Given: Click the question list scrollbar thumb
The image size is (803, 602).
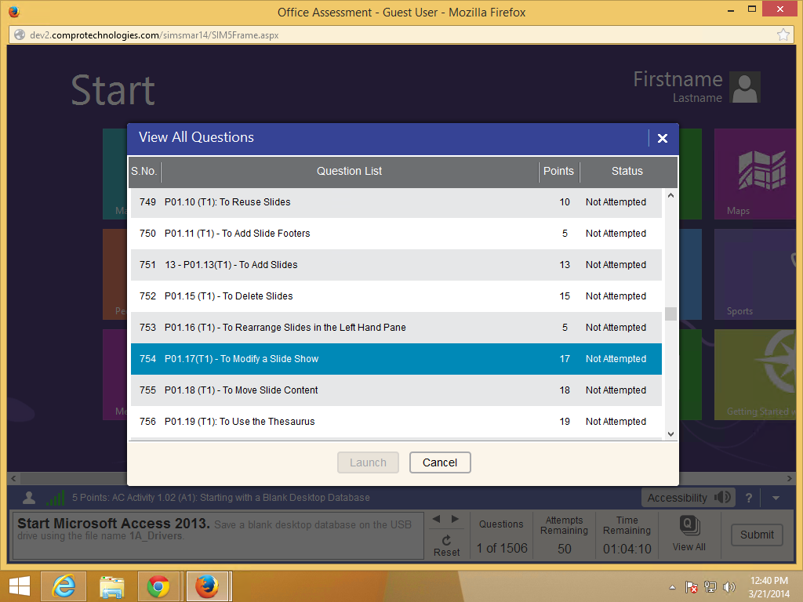Looking at the screenshot, I should coord(671,314).
